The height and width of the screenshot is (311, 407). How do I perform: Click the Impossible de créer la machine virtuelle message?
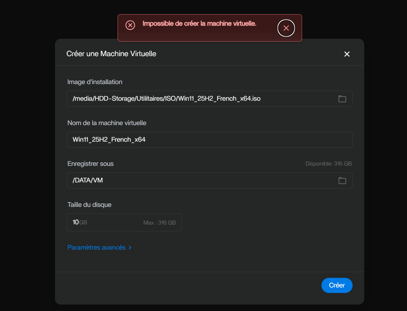199,24
